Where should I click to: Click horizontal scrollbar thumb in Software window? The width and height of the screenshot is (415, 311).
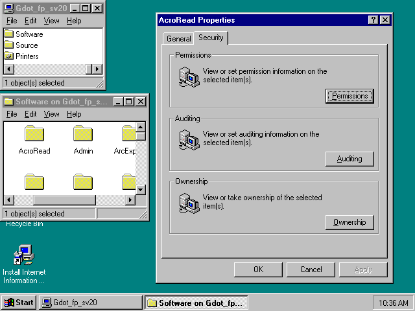[x=64, y=200]
